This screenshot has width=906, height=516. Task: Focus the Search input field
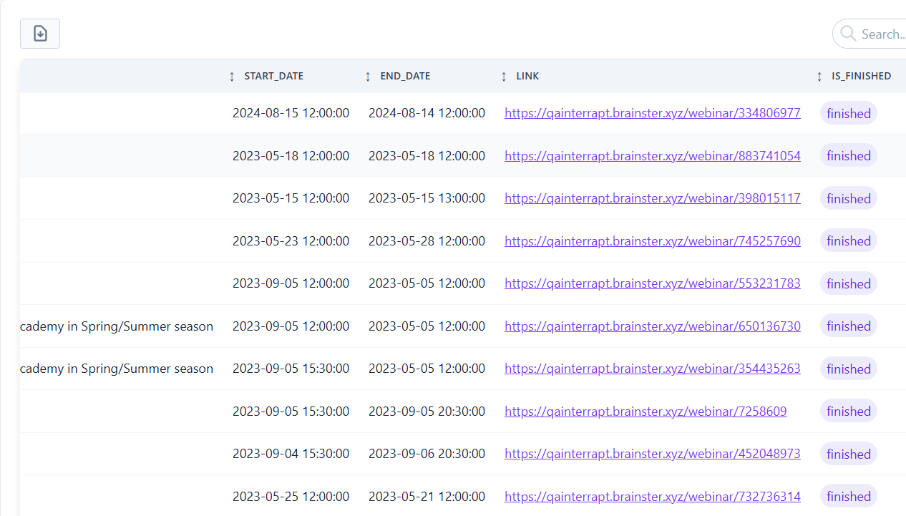882,34
